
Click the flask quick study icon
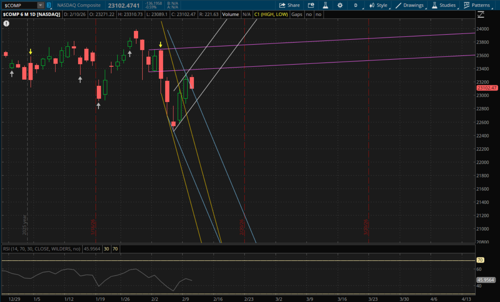(325, 5)
